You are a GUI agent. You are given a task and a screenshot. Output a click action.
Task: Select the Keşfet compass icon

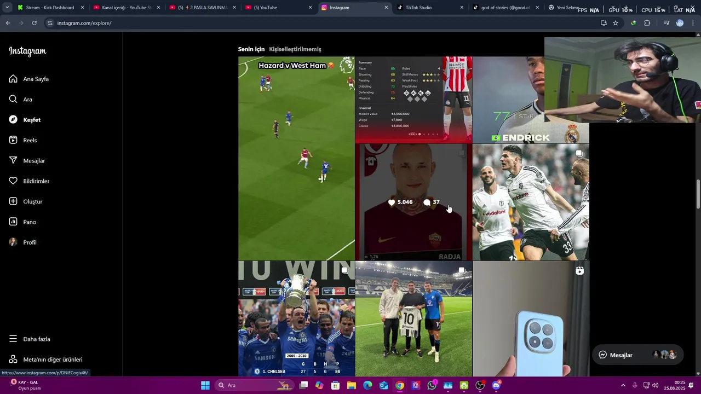tap(13, 119)
